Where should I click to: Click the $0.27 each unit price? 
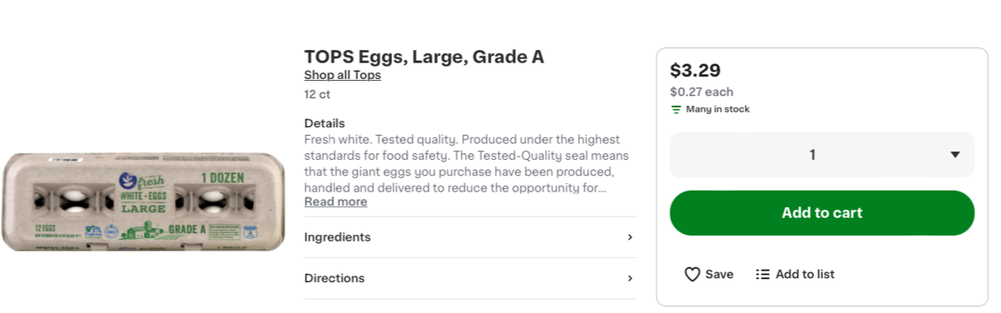point(702,92)
